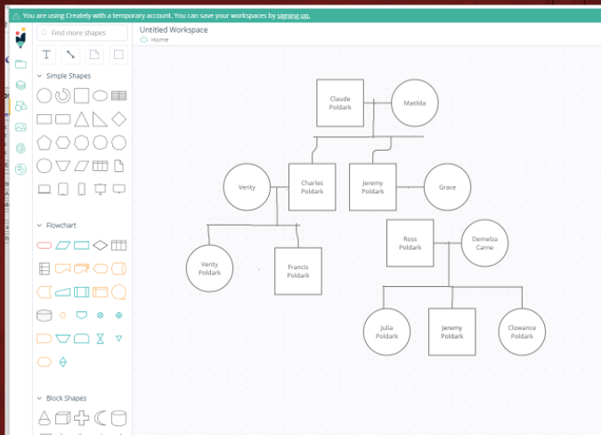
Task: Pick the trapezoid shape under Simple Shapes
Action: click(63, 166)
